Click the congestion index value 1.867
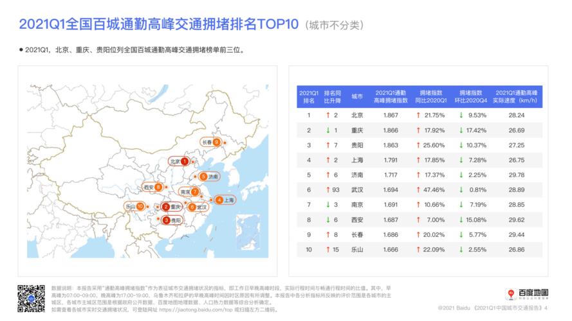Viewport: 572px width, 321px height. 391,115
